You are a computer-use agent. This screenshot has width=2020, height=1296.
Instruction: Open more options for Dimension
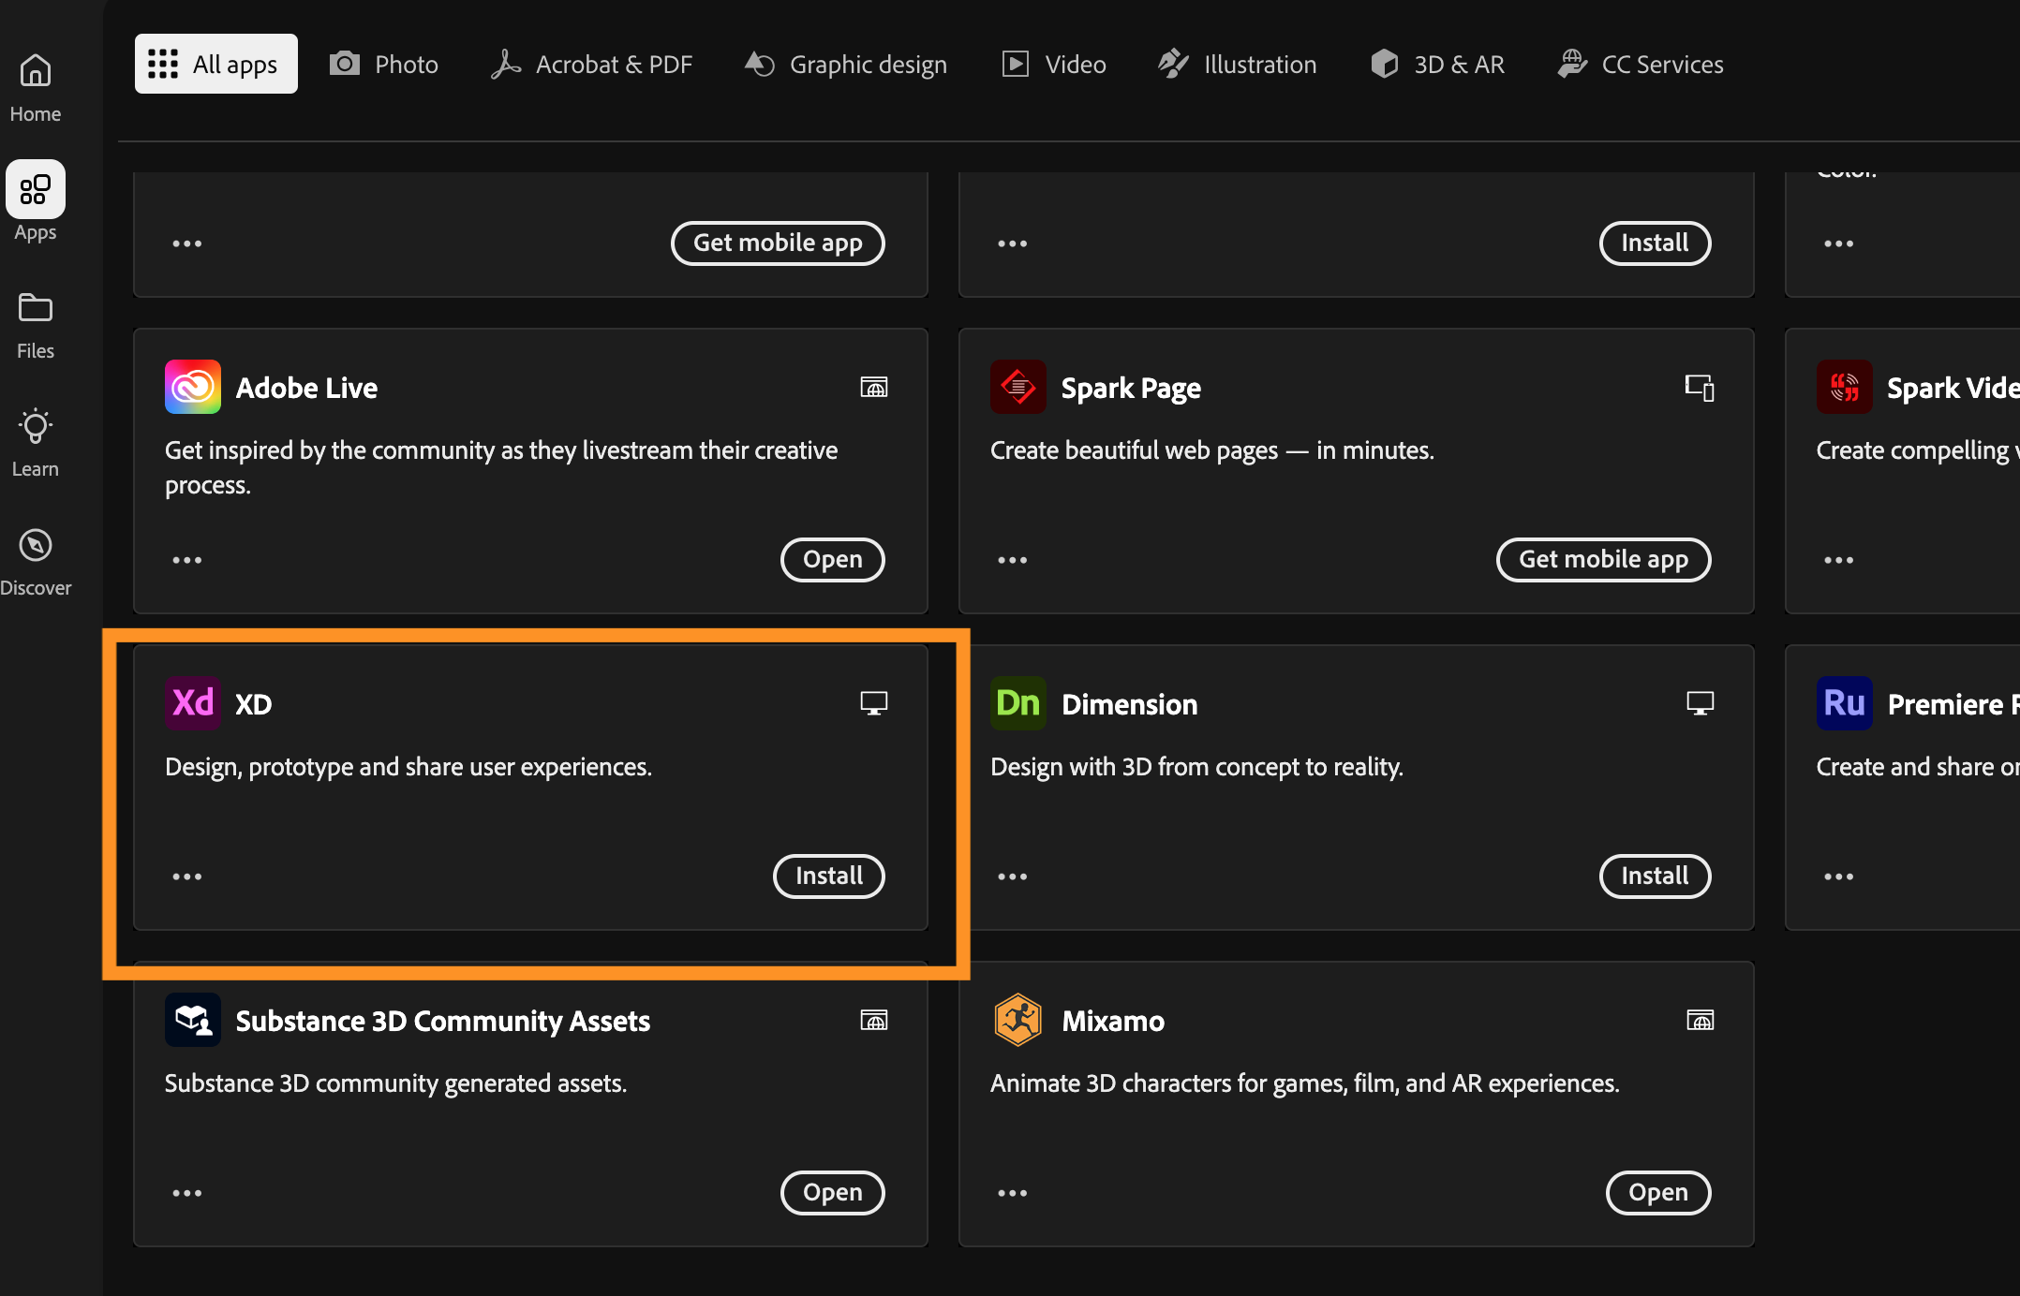click(1012, 876)
